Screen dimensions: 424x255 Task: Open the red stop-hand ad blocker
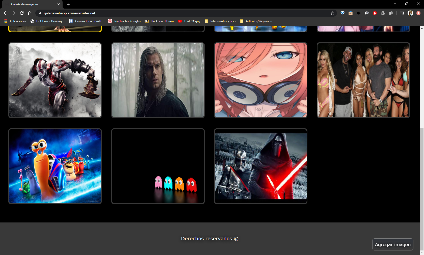click(x=375, y=13)
